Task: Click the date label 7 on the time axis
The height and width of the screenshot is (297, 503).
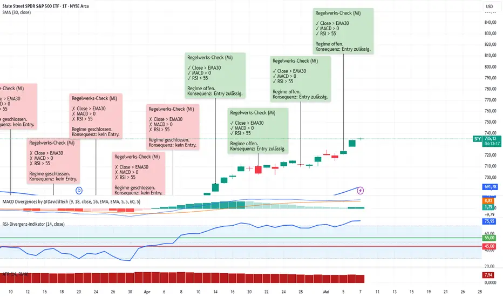Action: [x=360, y=292]
